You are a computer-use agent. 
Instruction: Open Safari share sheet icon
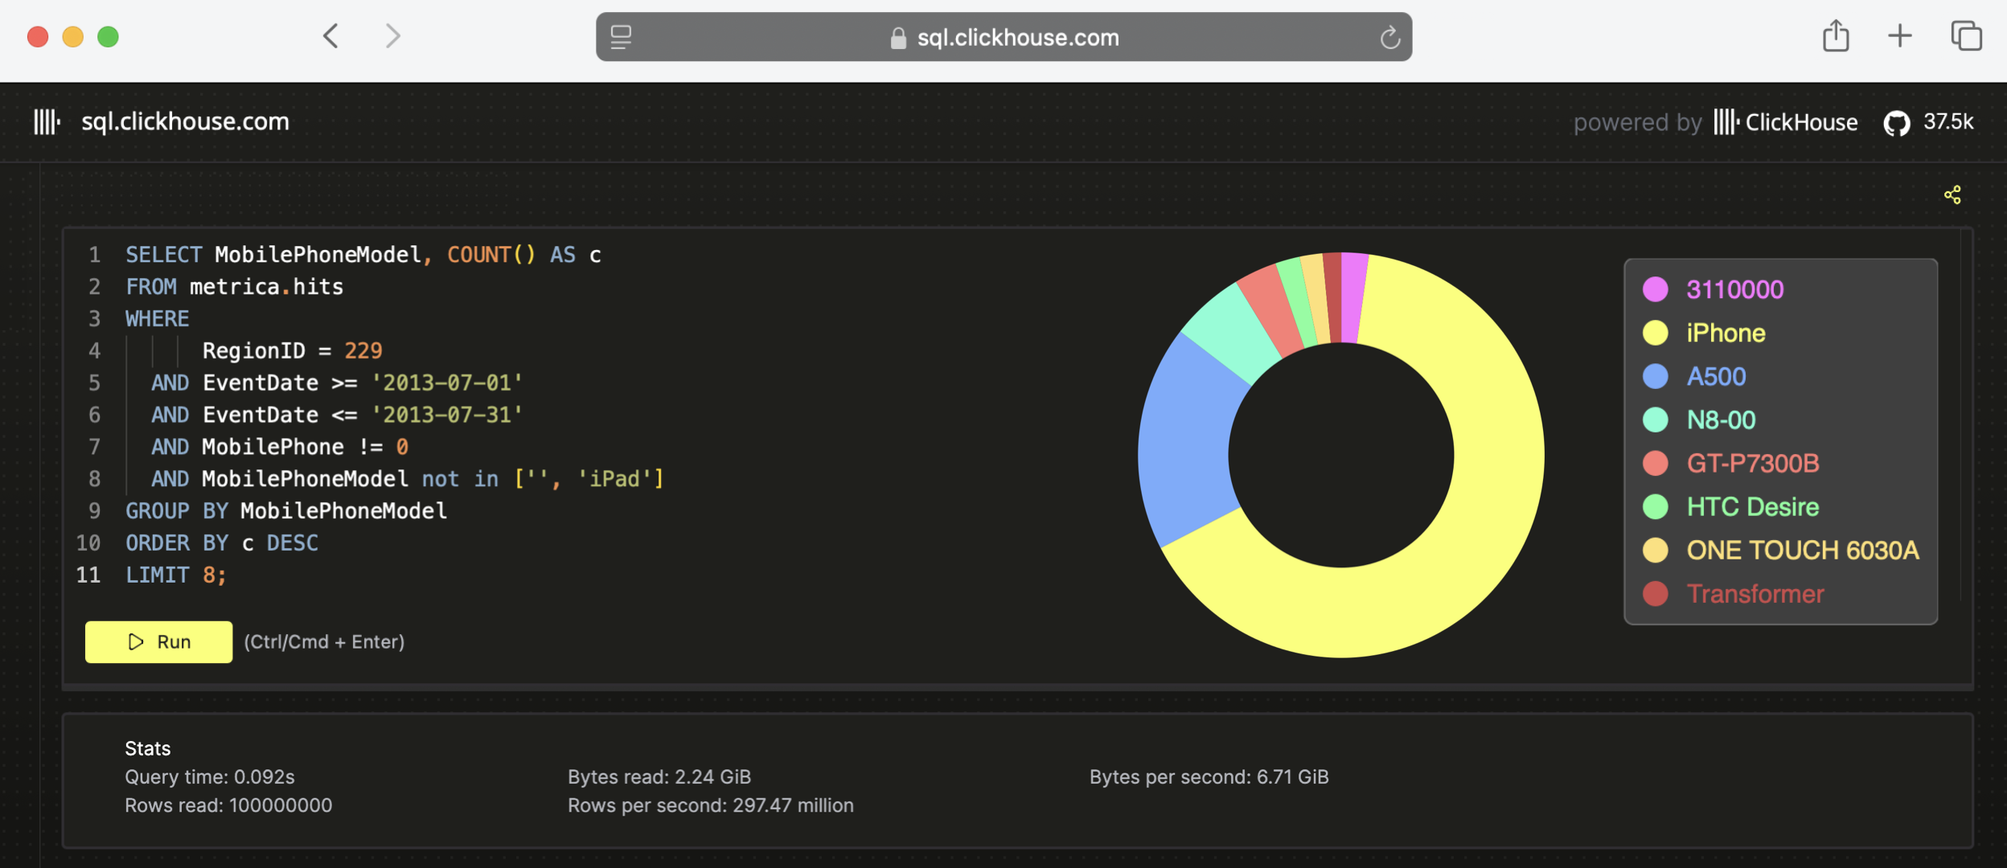pos(1836,36)
